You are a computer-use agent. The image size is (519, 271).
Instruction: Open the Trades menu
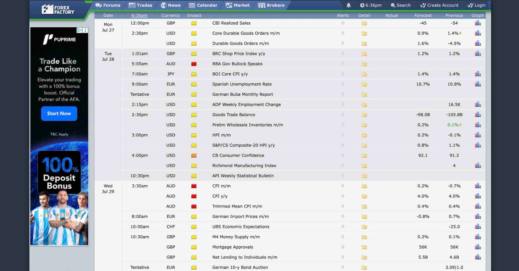pos(140,5)
